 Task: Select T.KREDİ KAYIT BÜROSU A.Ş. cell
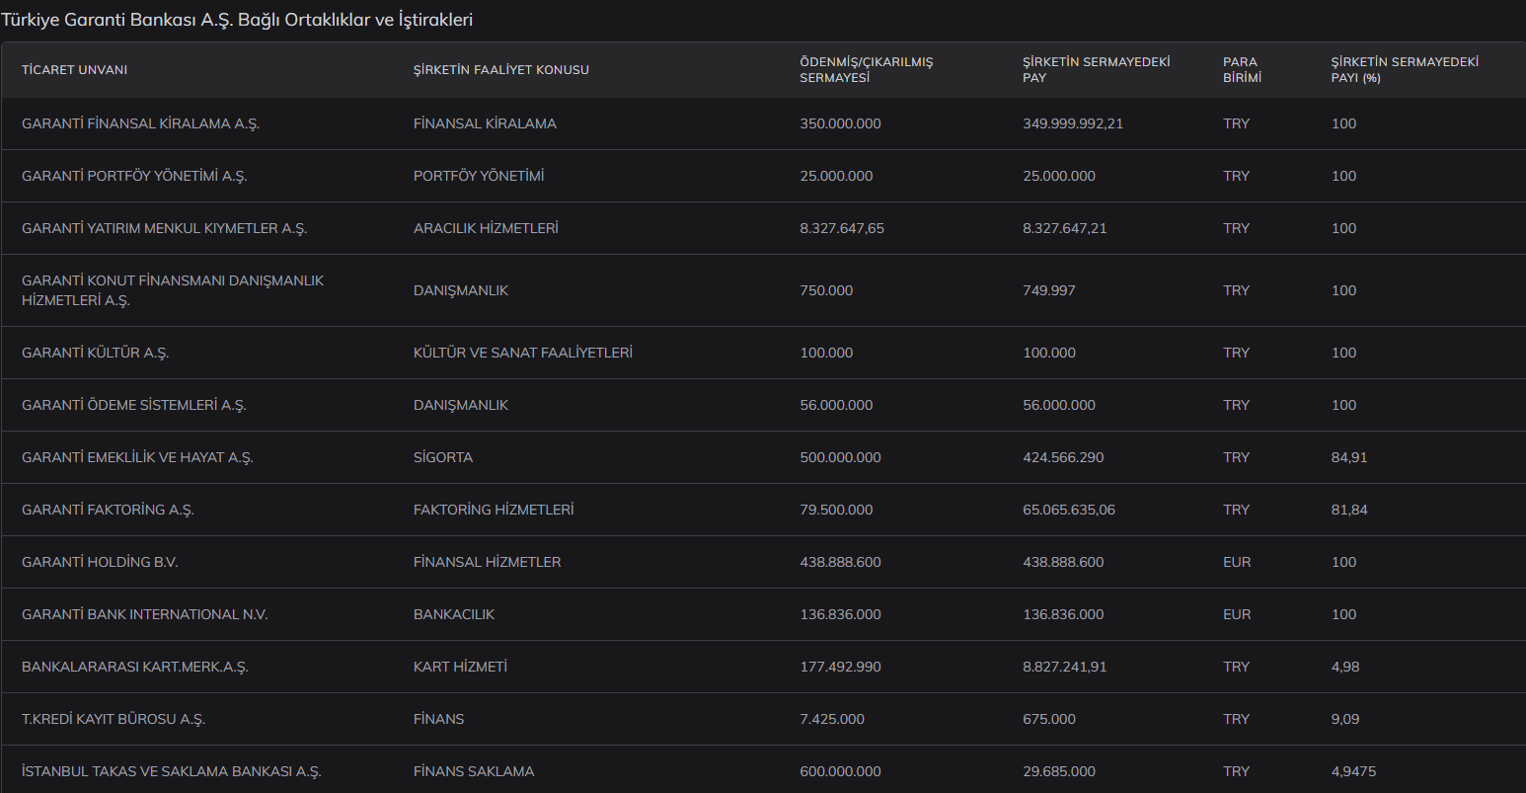(114, 719)
